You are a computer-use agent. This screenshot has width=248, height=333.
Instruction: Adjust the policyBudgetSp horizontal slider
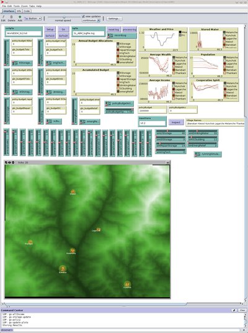(119, 111)
